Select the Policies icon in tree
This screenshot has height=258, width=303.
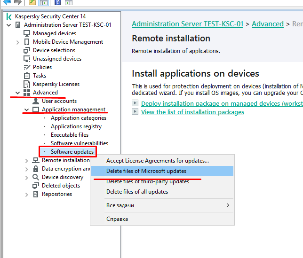coord(27,67)
